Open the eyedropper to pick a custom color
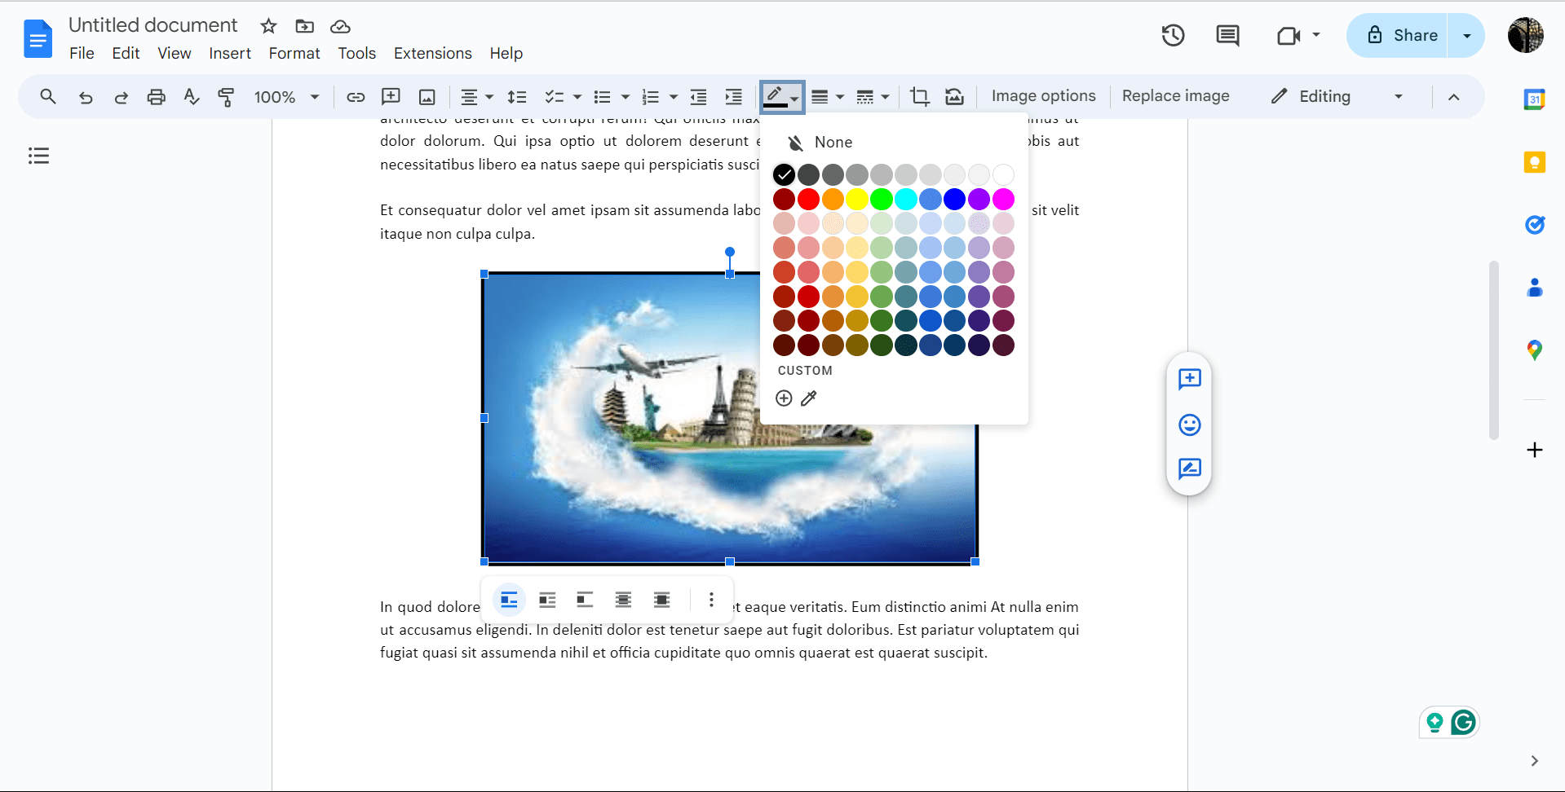Viewport: 1565px width, 792px height. coord(809,398)
